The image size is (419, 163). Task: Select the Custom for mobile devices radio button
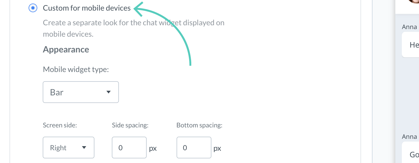(x=33, y=8)
